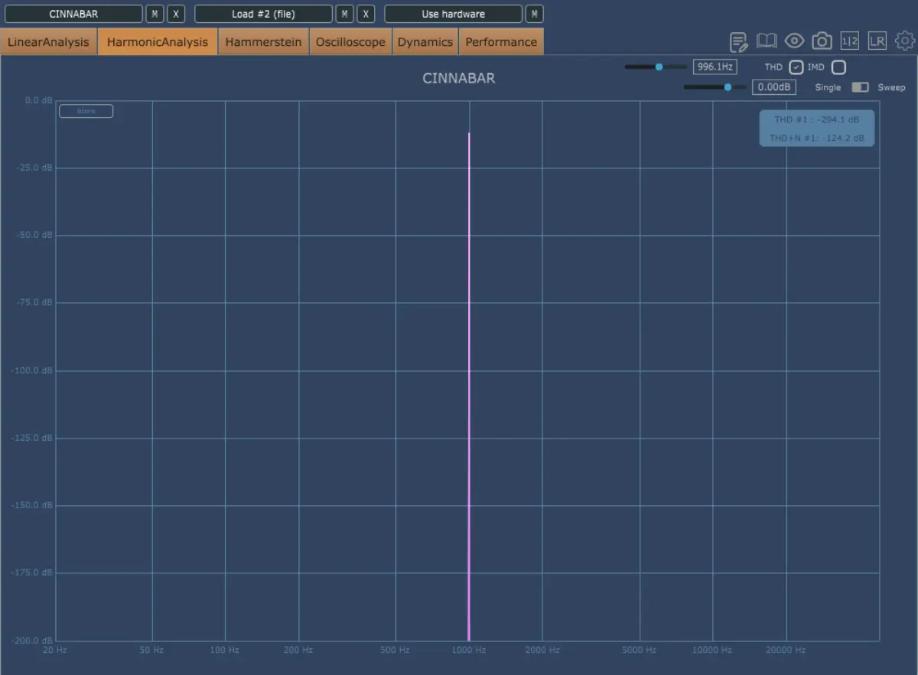Disable the THD checkbox
The width and height of the screenshot is (918, 675).
[796, 67]
